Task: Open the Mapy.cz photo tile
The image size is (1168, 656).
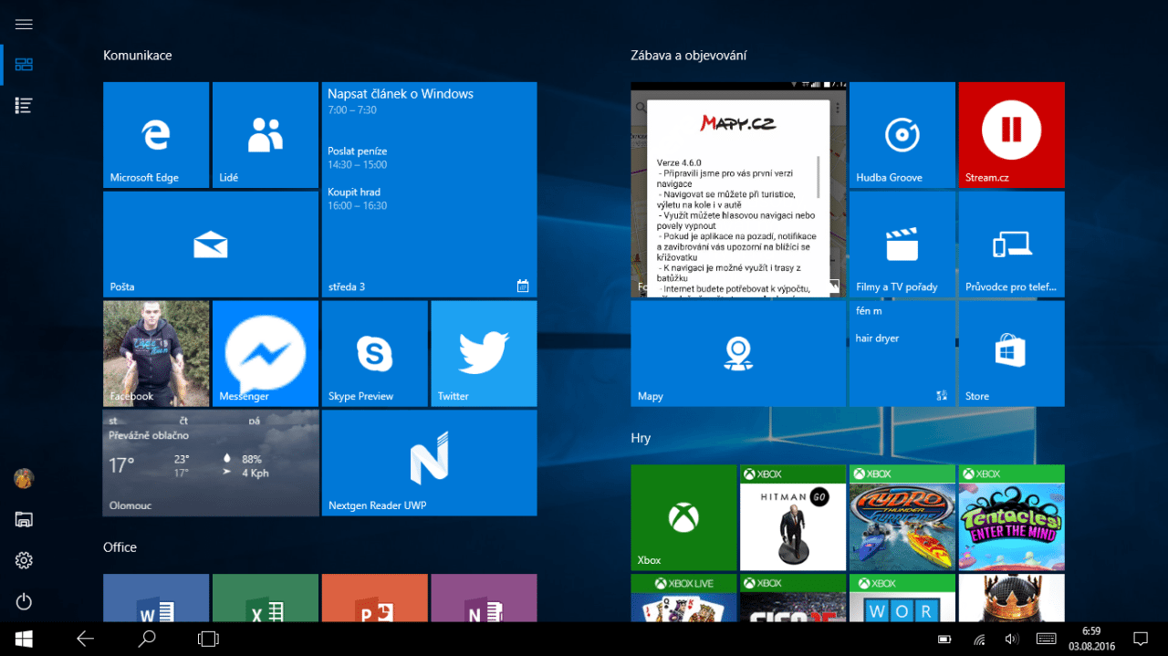Action: coord(738,190)
